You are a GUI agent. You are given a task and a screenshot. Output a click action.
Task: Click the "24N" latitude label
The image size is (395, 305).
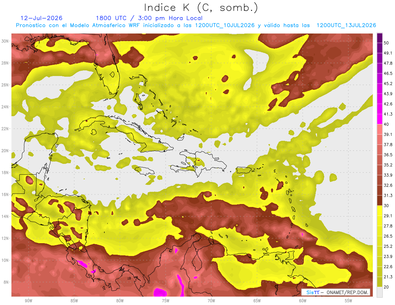[x=5, y=107]
